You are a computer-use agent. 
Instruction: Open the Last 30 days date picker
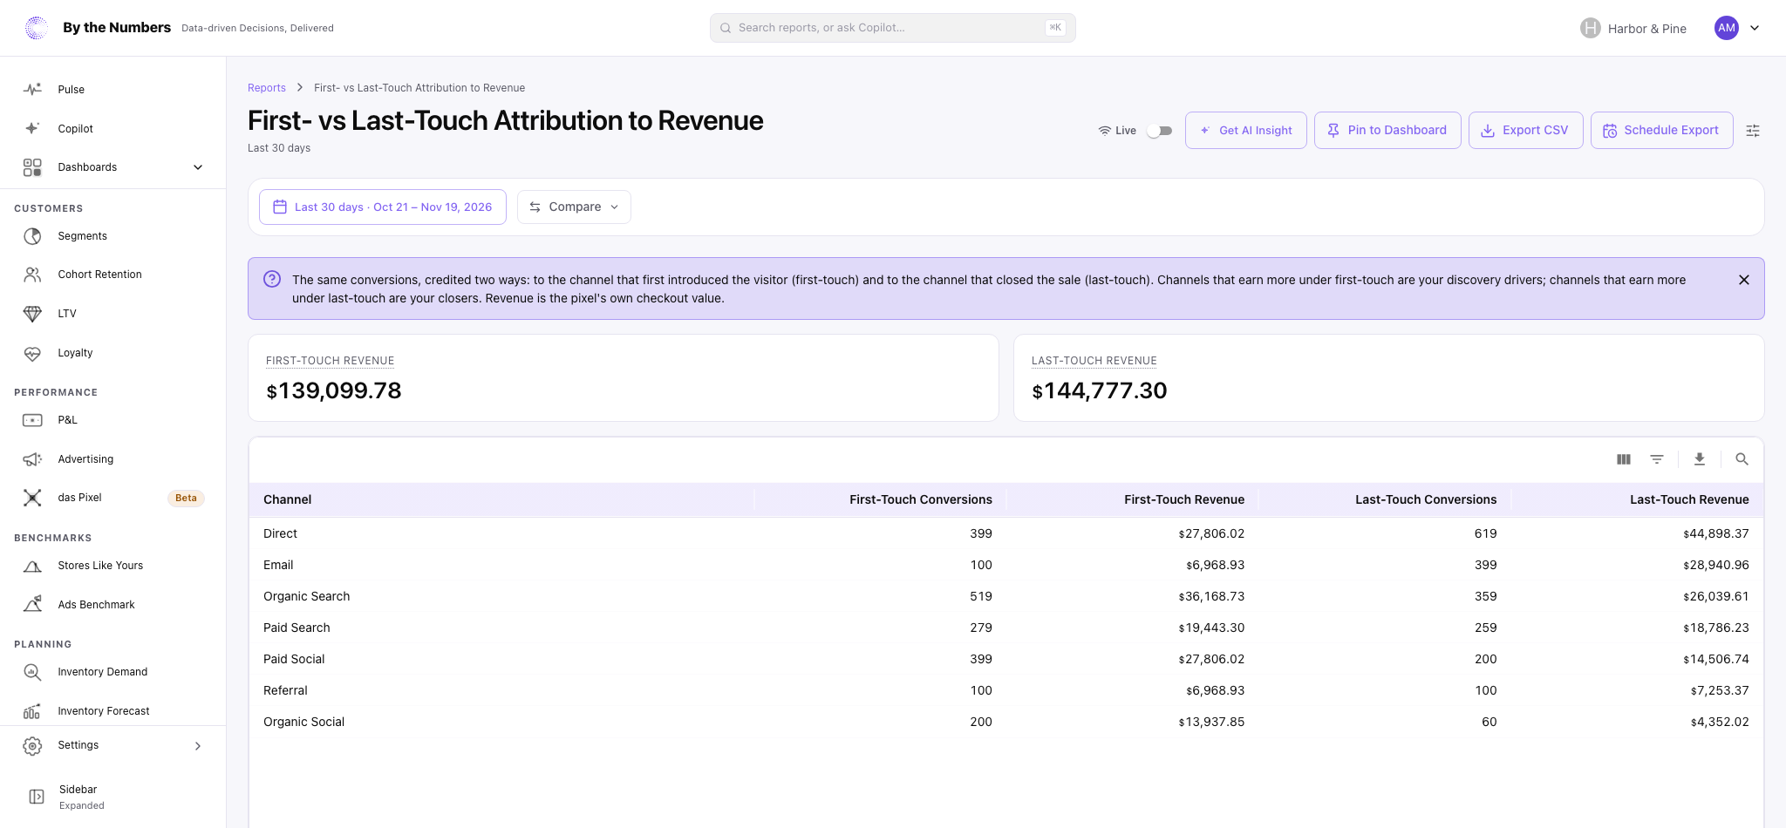click(383, 207)
